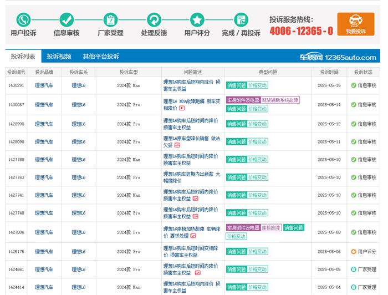The image size is (388, 295).
Task: Click the 投诉时间 column header
Action: (x=329, y=72)
